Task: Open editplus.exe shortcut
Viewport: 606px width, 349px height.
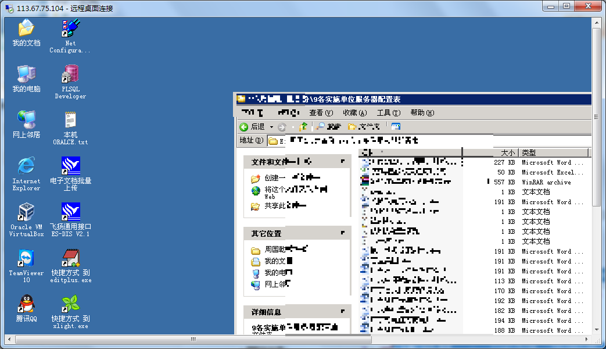Action: [71, 266]
